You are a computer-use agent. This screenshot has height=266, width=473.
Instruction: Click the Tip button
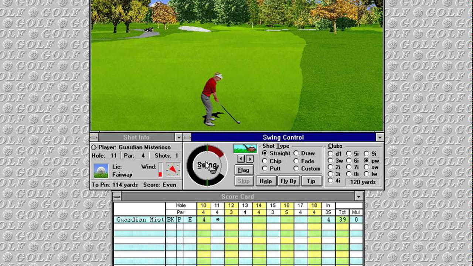[311, 181]
